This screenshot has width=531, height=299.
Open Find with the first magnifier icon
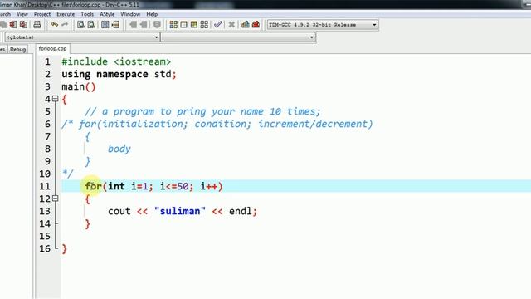80,24
